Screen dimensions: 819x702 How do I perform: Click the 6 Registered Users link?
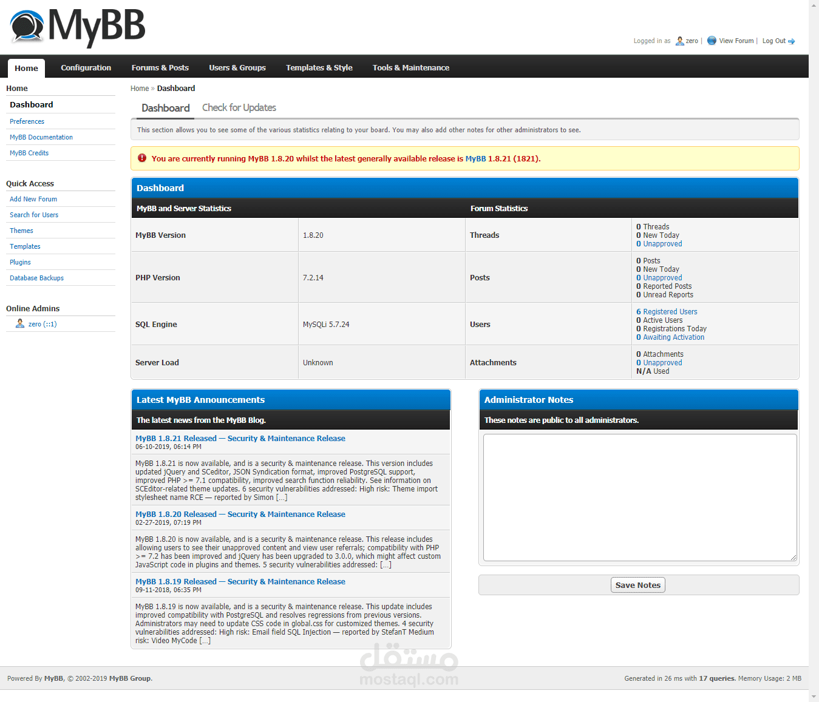(667, 312)
